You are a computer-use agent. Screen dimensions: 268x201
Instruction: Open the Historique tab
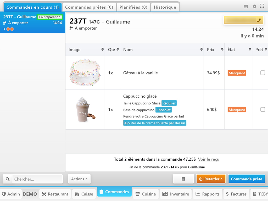coord(165,7)
